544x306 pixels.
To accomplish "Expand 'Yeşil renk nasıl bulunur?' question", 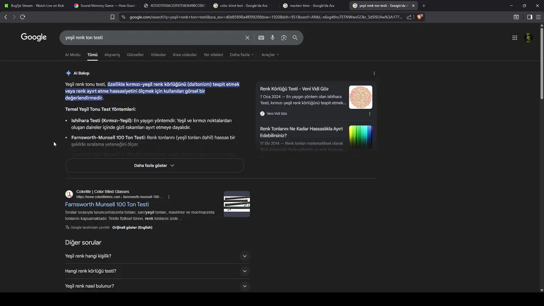I will point(157,286).
